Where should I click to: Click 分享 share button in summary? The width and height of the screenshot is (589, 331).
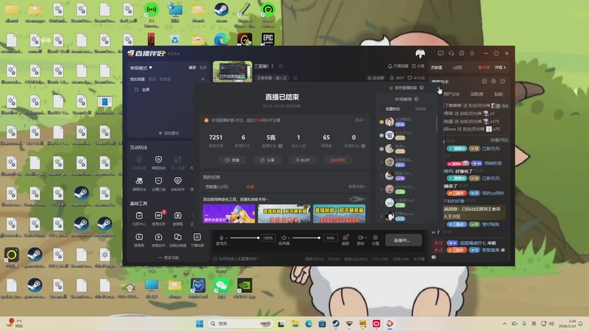(267, 160)
